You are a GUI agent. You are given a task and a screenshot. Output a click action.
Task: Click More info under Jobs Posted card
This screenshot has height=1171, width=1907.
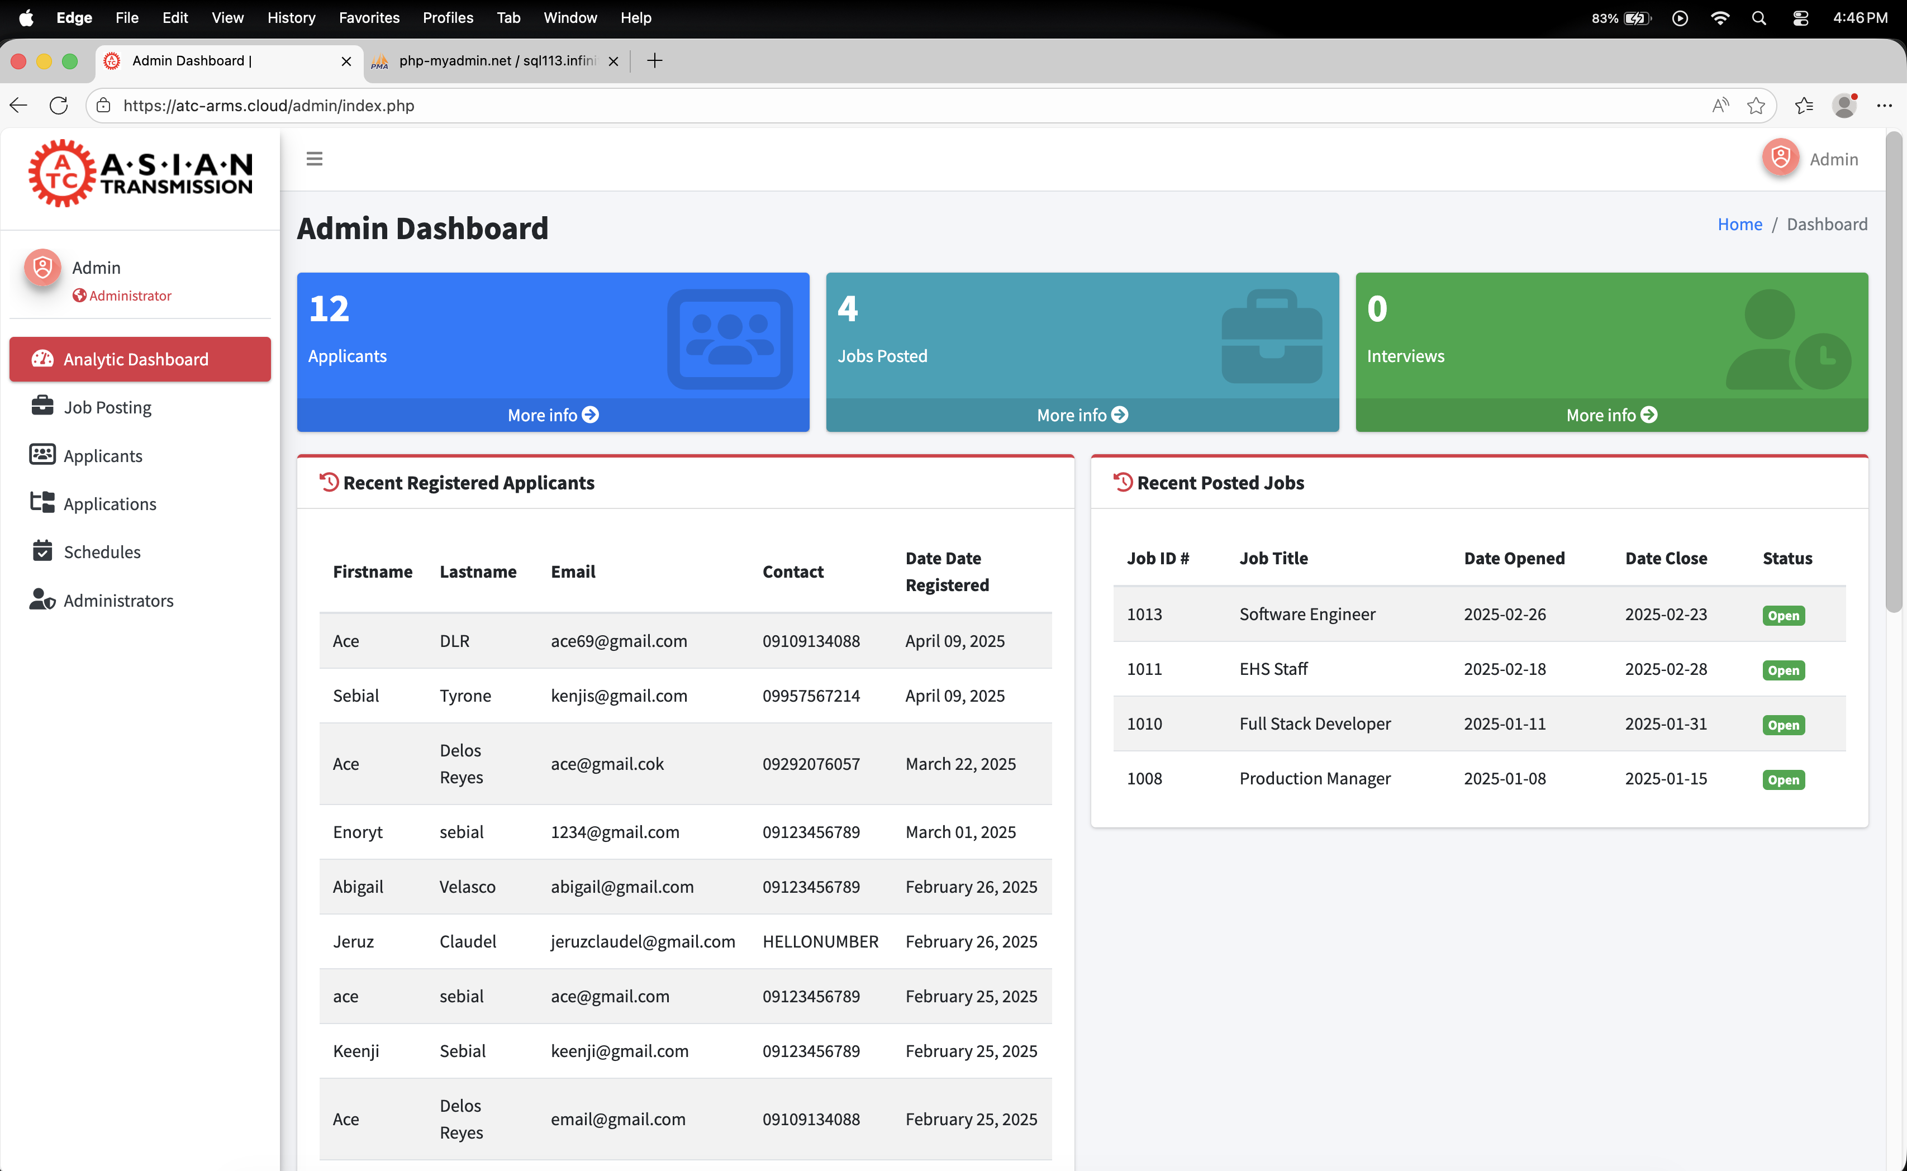coord(1081,415)
